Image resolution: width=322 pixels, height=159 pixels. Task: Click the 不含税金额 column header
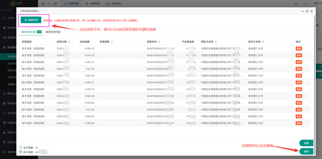pyautogui.click(x=189, y=42)
